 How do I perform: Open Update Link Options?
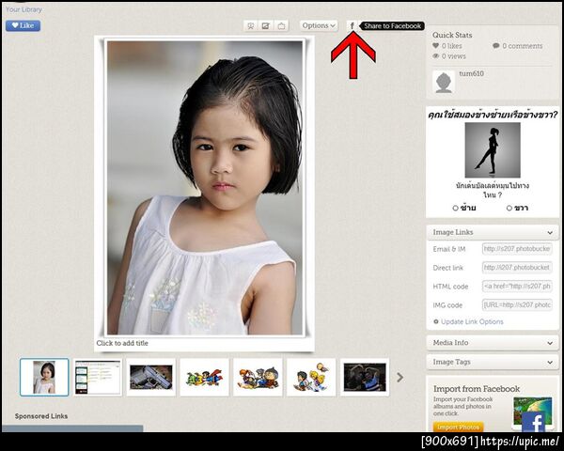472,321
